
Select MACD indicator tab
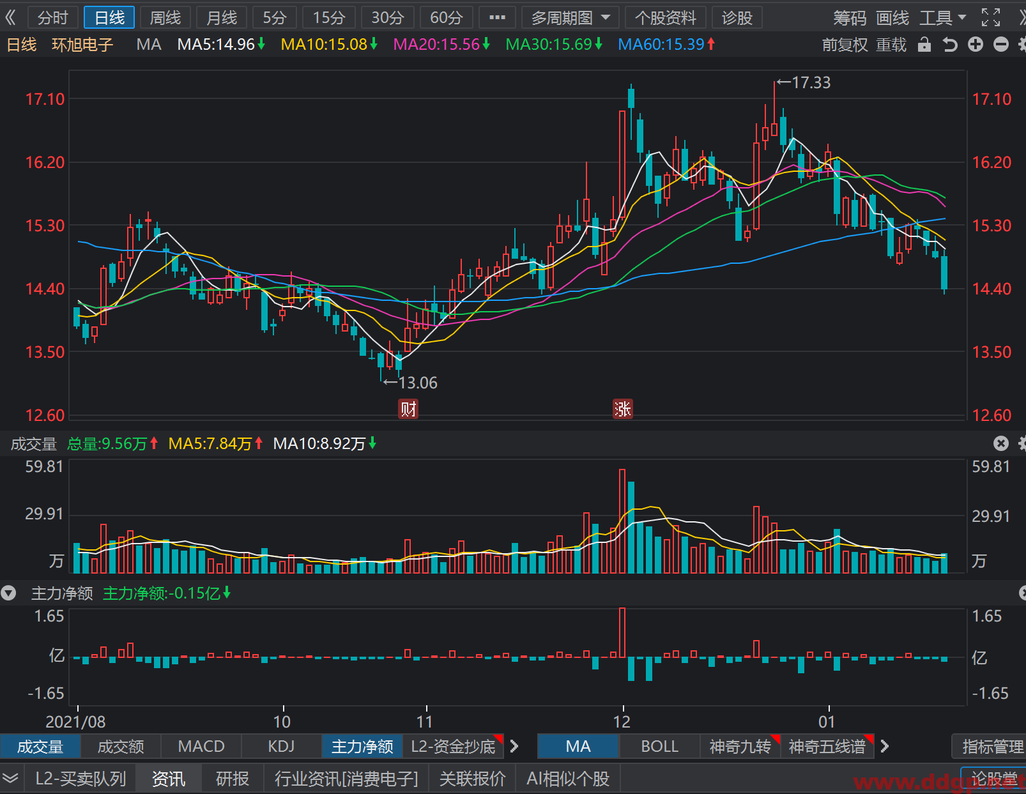tap(201, 746)
